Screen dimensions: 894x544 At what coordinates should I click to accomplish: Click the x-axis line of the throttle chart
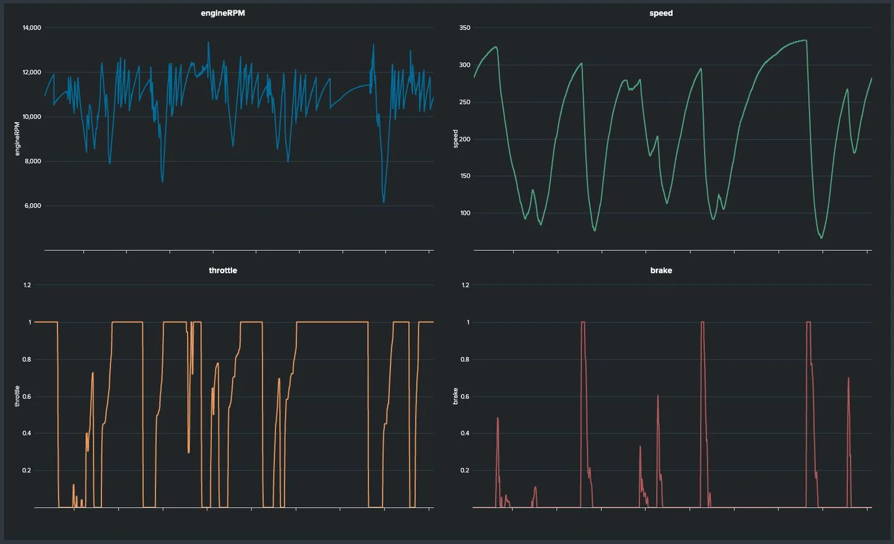236,508
